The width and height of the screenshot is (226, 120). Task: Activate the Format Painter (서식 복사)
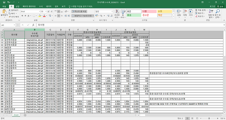point(13,17)
